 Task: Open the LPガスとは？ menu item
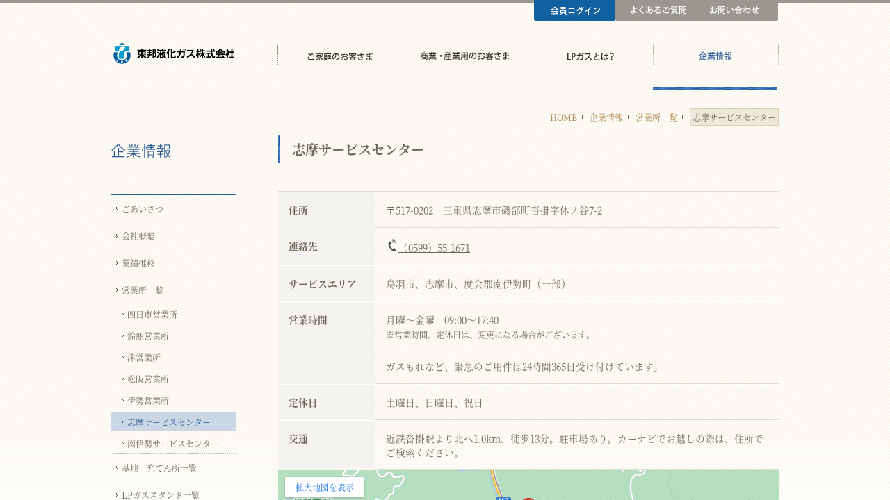[590, 56]
